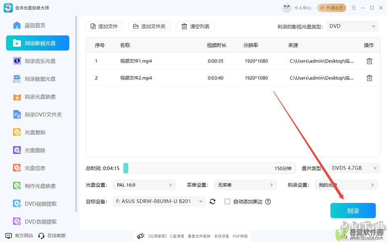Open 刻录音乐光盘 in the sidebar
Screen dimensions: 387x242
point(37,61)
